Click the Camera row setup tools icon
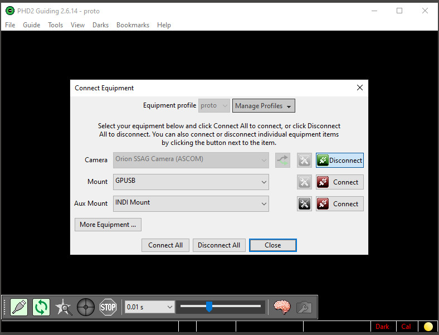 [x=304, y=161]
